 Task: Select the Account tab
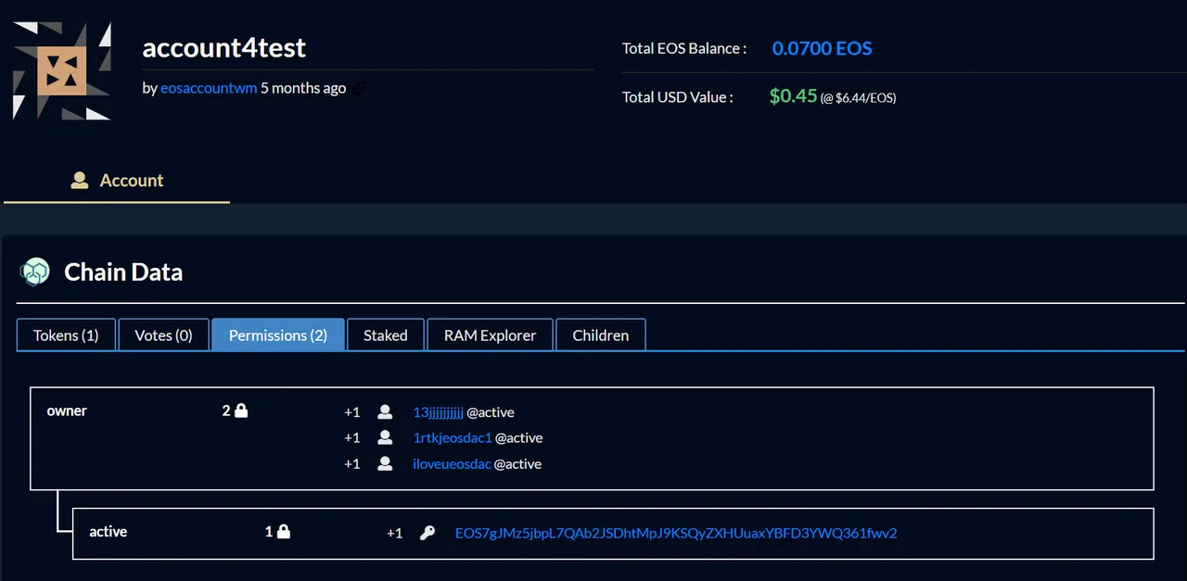tap(117, 181)
